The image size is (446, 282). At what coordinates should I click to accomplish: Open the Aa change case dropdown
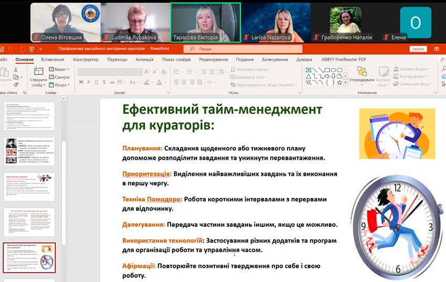[133, 82]
